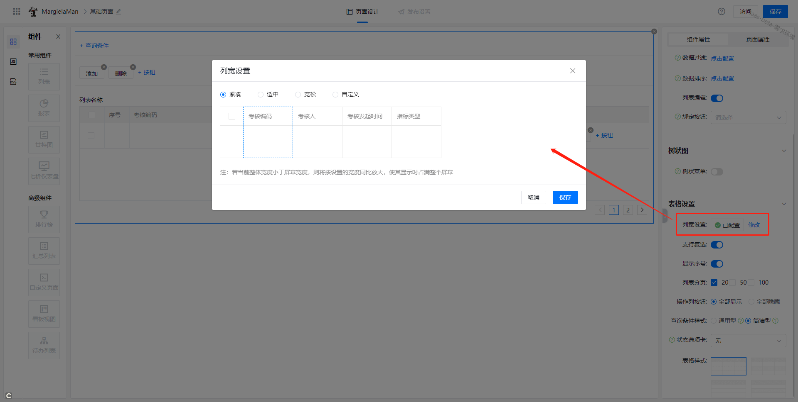Click 点击配置 link for 数据过滤
The height and width of the screenshot is (402, 798).
click(722, 58)
